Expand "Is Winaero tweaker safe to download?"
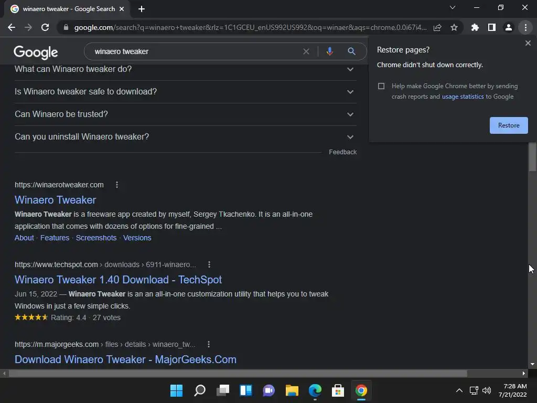Screen dimensions: 537x403 point(185,92)
